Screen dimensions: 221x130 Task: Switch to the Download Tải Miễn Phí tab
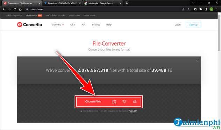pos(63,3)
